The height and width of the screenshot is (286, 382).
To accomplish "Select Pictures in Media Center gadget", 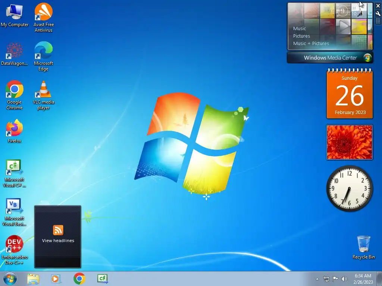I will pyautogui.click(x=301, y=36).
